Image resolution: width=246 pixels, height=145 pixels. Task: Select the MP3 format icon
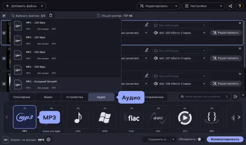tap(24, 117)
